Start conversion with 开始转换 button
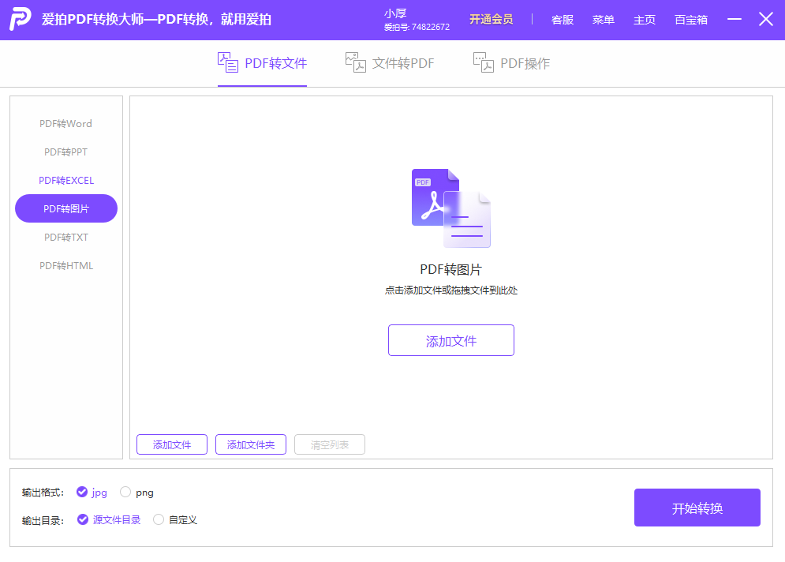Image resolution: width=785 pixels, height=562 pixels. tap(697, 508)
